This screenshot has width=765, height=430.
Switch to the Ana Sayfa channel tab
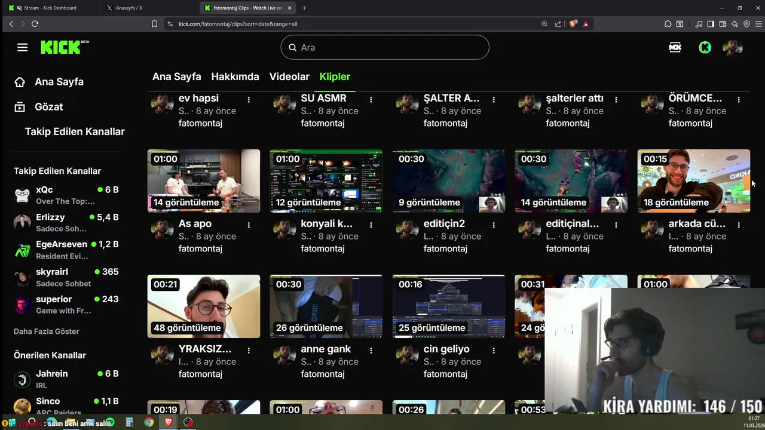176,76
